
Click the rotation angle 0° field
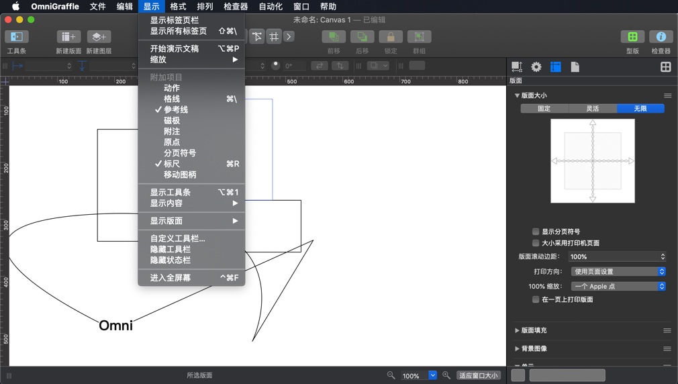pyautogui.click(x=293, y=66)
